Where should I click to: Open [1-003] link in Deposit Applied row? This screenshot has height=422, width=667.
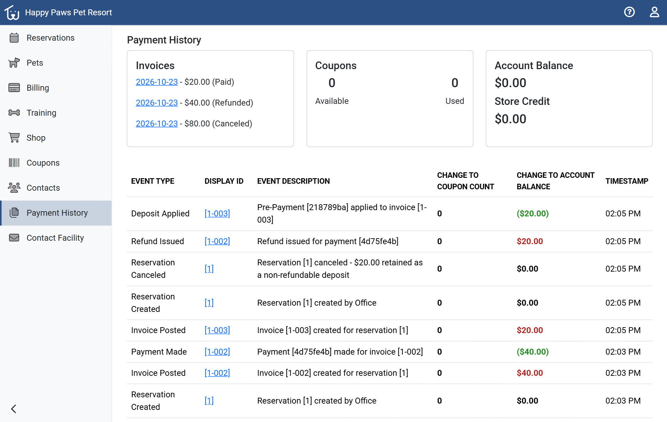coord(217,214)
